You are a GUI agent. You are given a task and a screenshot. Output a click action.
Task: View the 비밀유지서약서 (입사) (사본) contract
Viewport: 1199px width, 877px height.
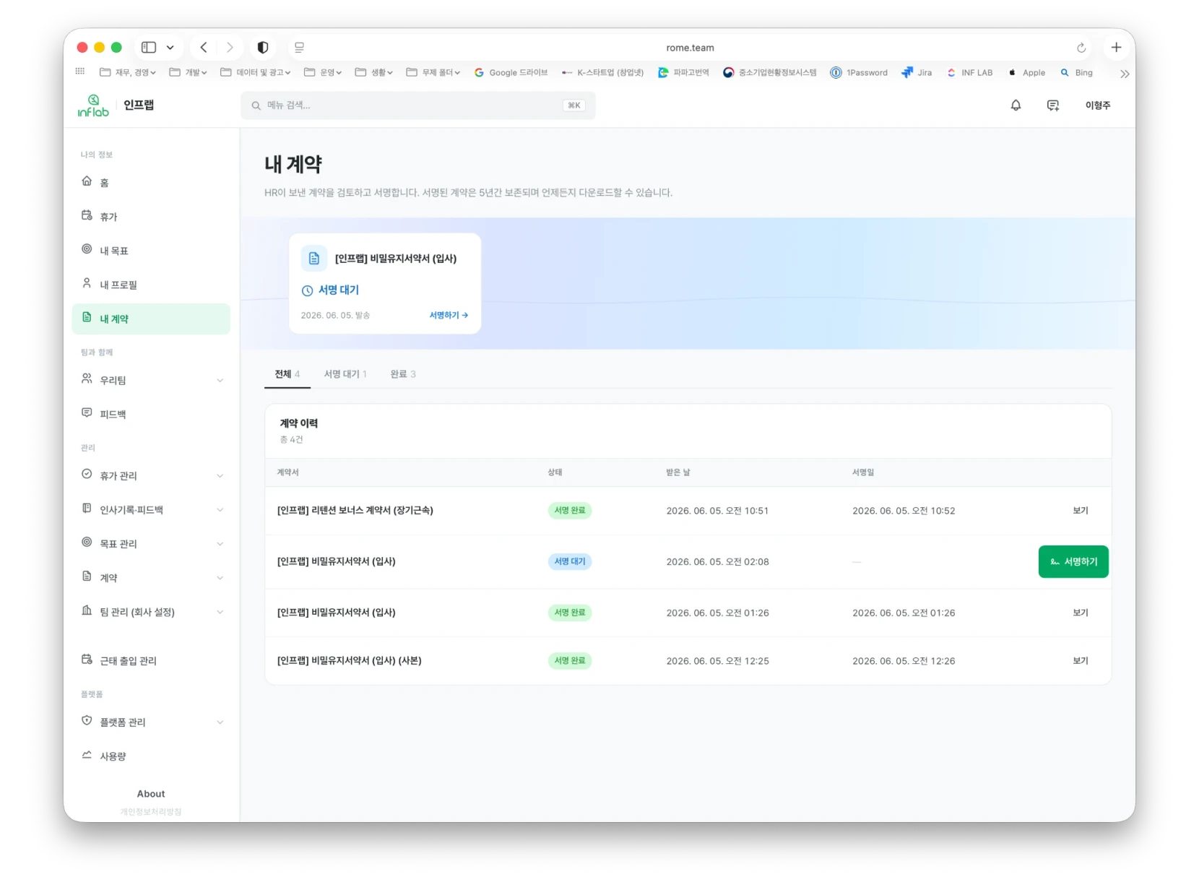(x=1081, y=660)
